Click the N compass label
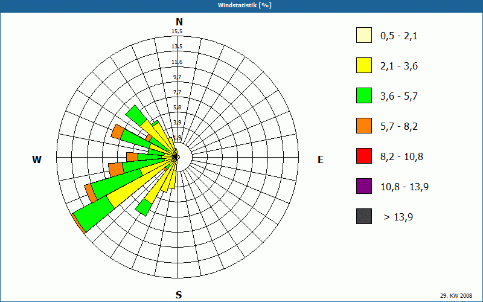Viewport: 483px width, 302px height. coord(179,22)
